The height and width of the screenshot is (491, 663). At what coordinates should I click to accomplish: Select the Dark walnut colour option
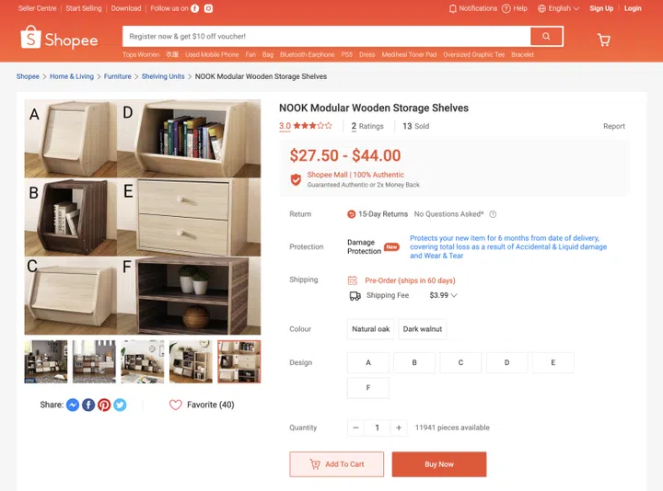click(x=423, y=329)
